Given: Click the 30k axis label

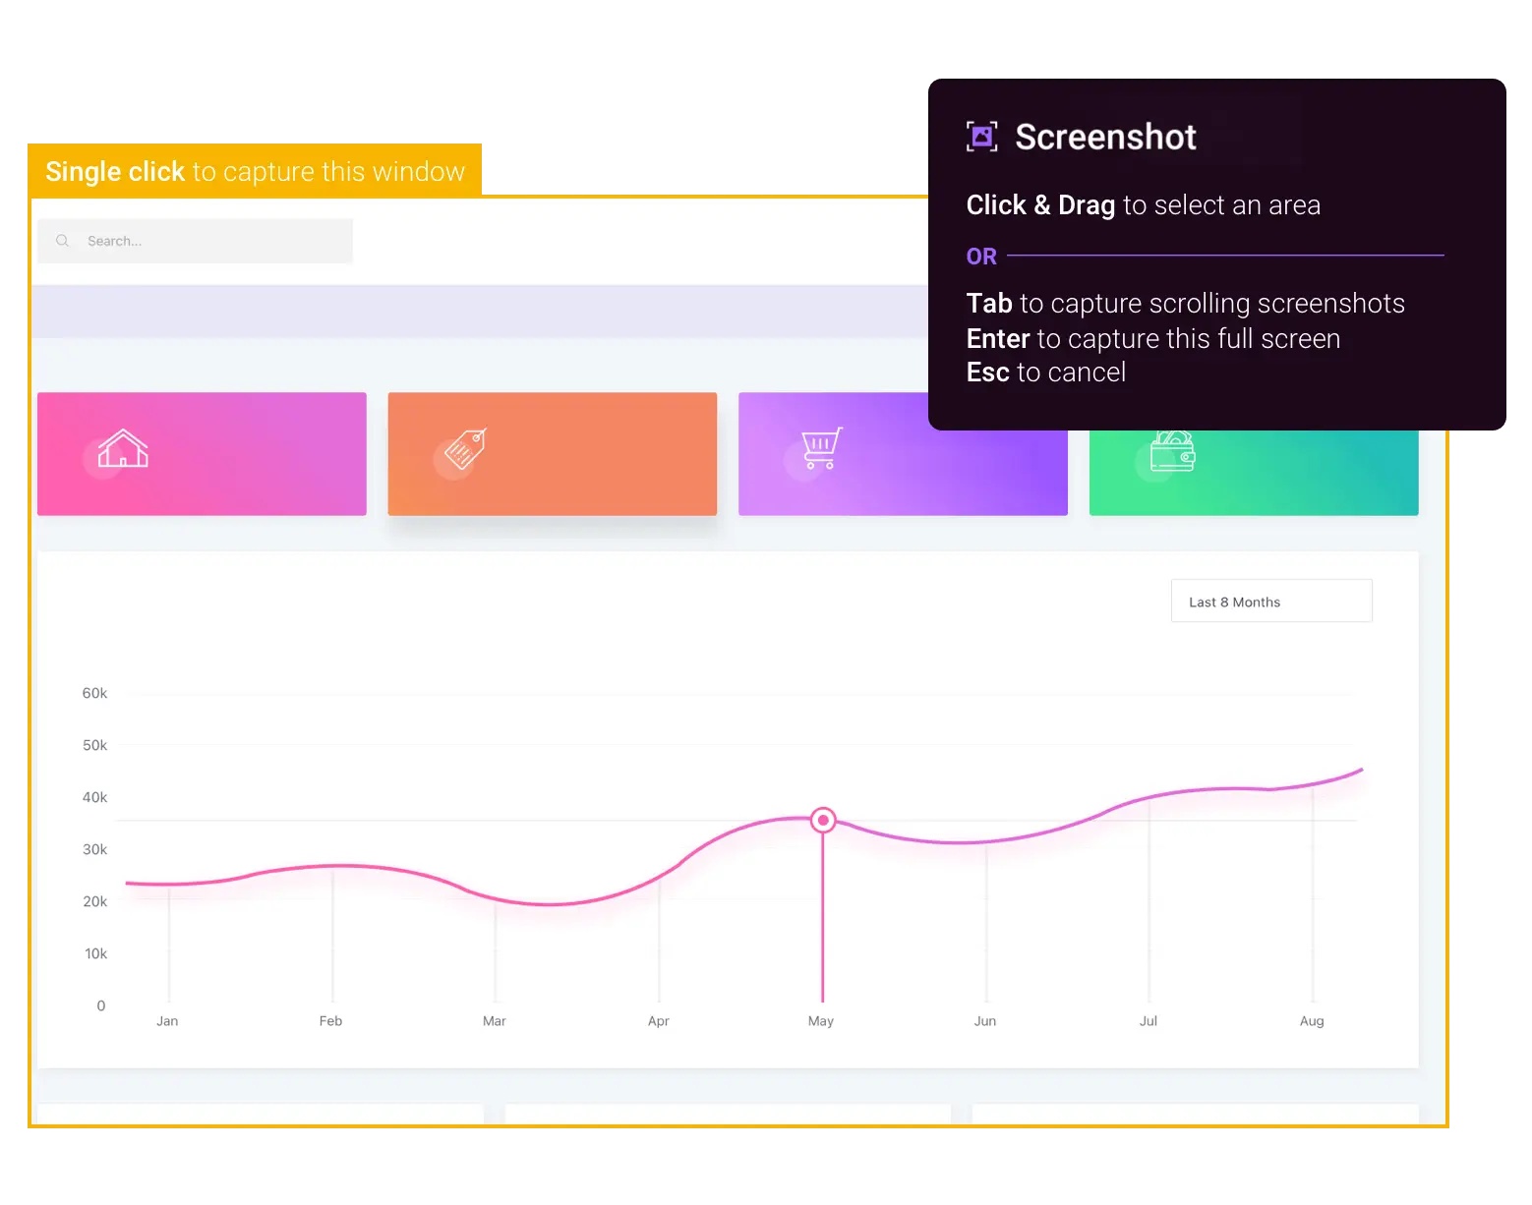Looking at the screenshot, I should [x=94, y=849].
